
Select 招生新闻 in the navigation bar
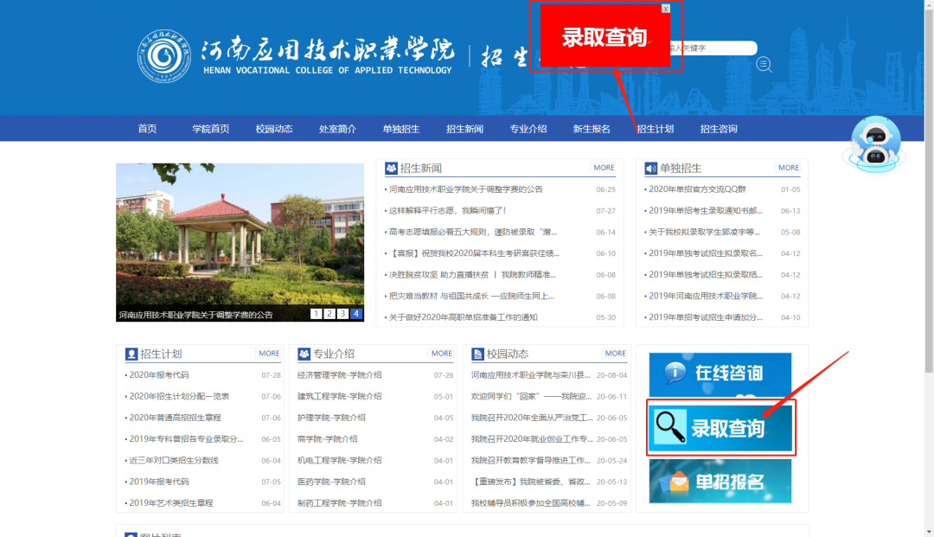464,129
